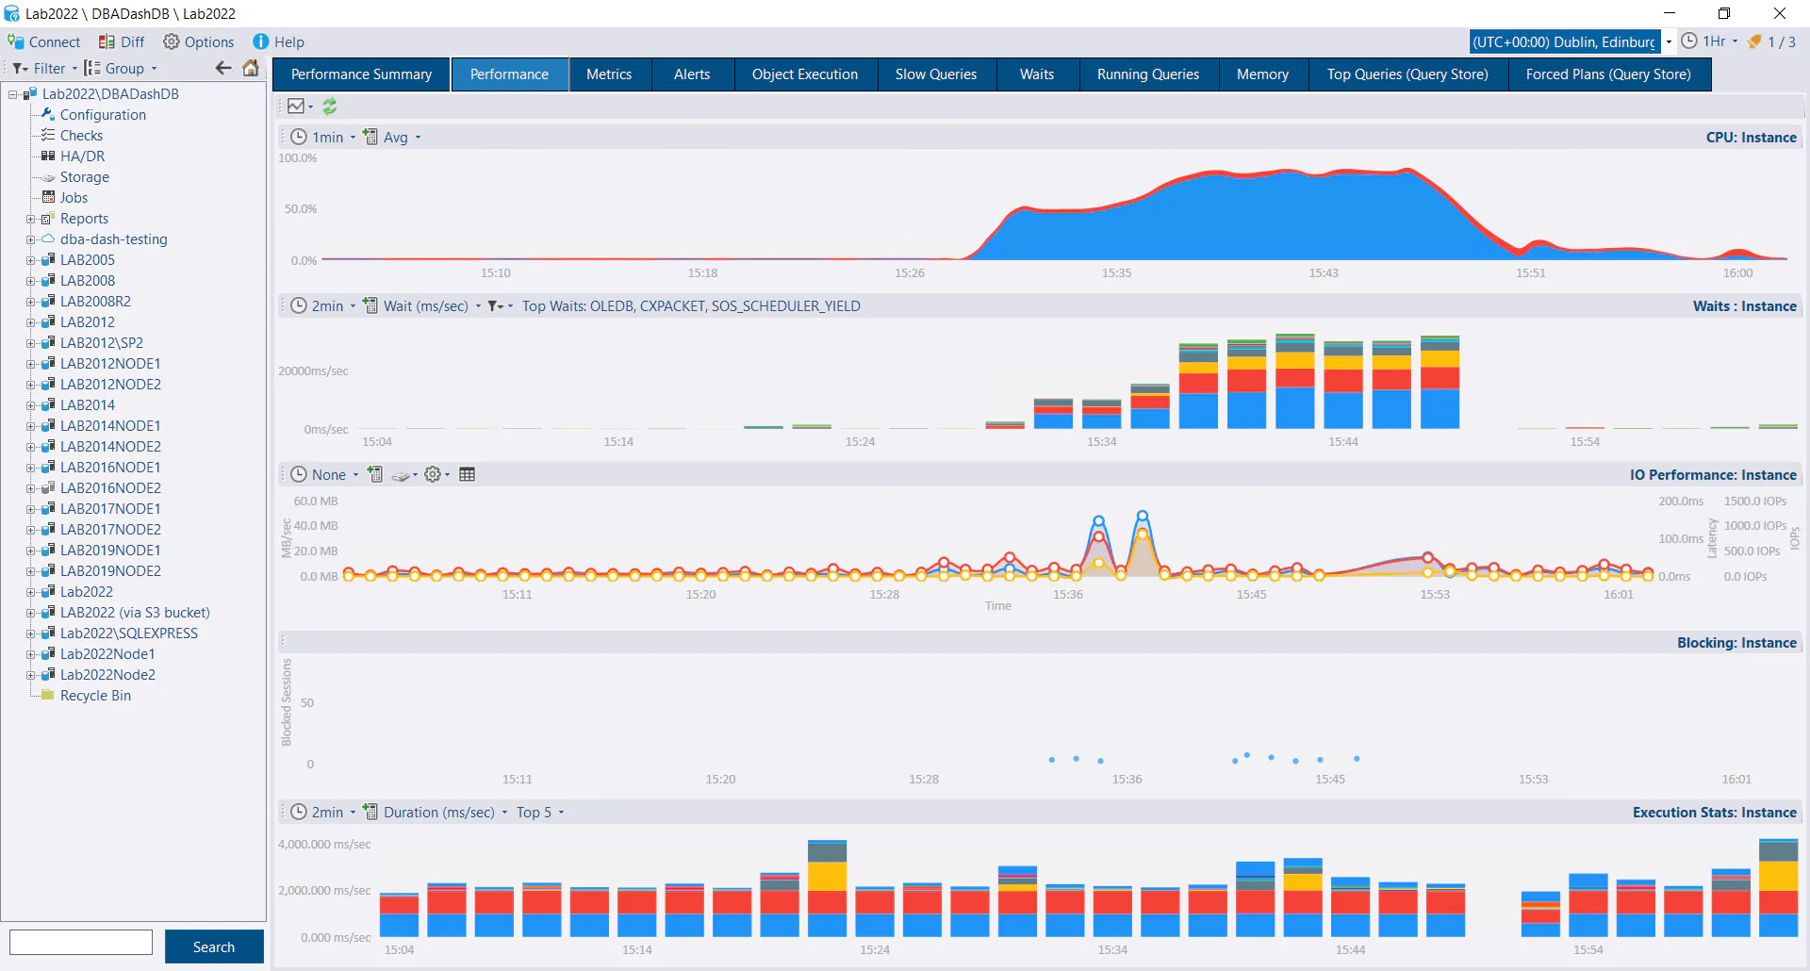Screen dimensions: 1810x971
Task: Click the Search button
Action: [x=214, y=946]
